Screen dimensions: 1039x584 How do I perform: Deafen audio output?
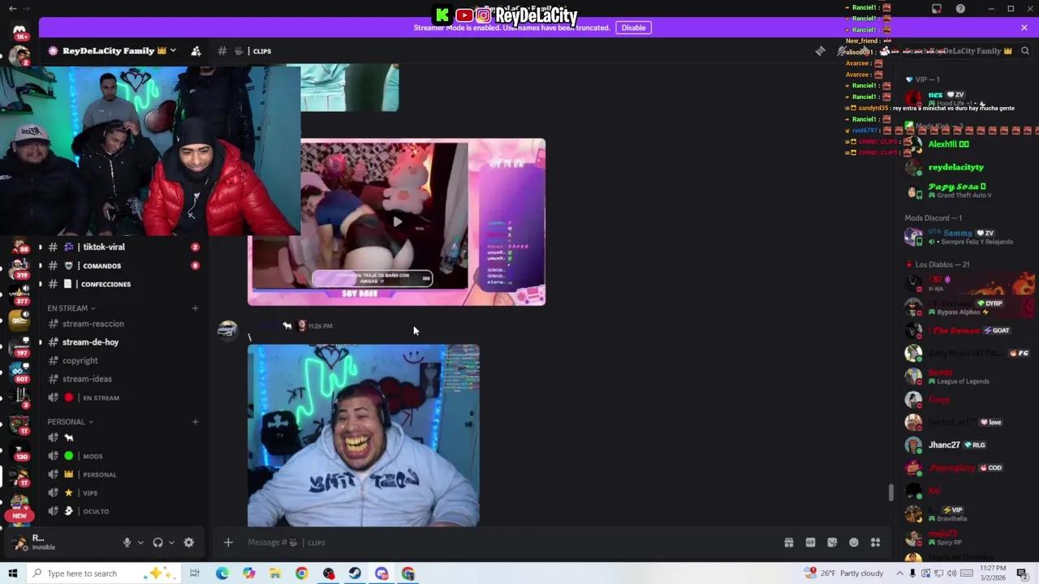pos(157,542)
